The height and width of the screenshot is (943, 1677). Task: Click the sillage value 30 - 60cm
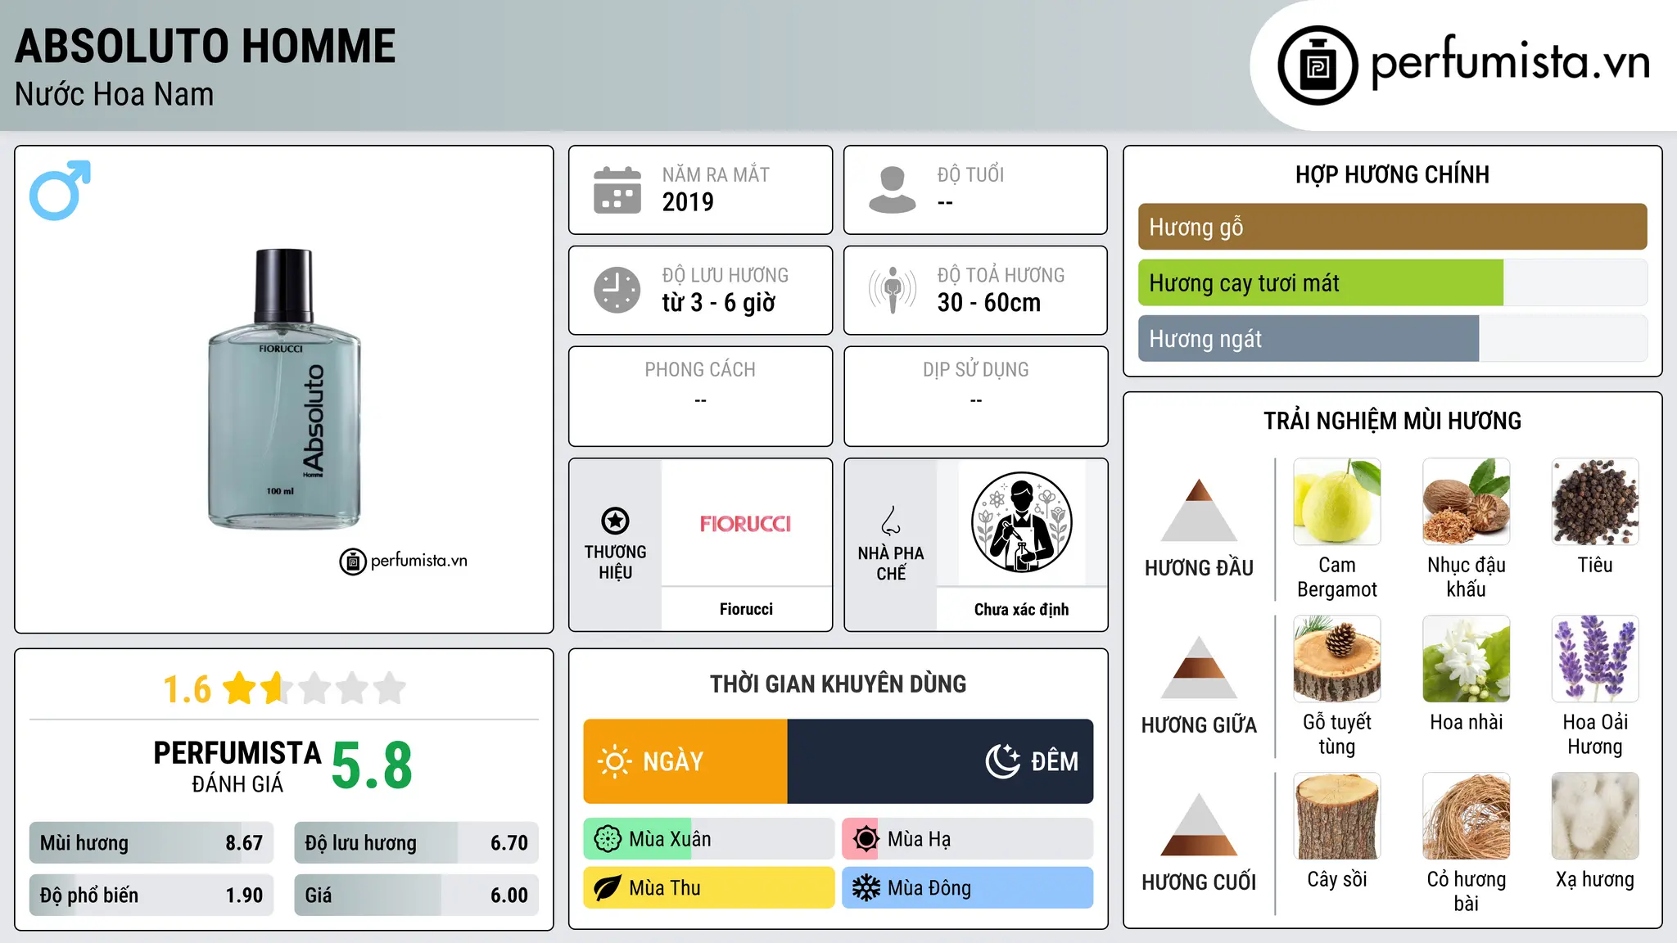[x=989, y=302]
